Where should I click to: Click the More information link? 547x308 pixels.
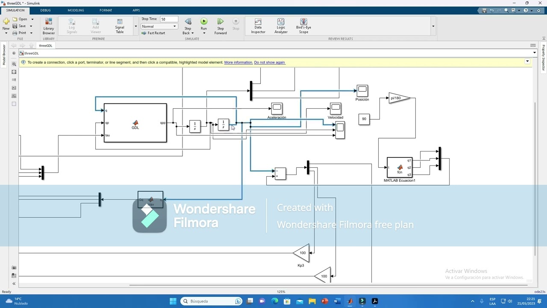(238, 62)
